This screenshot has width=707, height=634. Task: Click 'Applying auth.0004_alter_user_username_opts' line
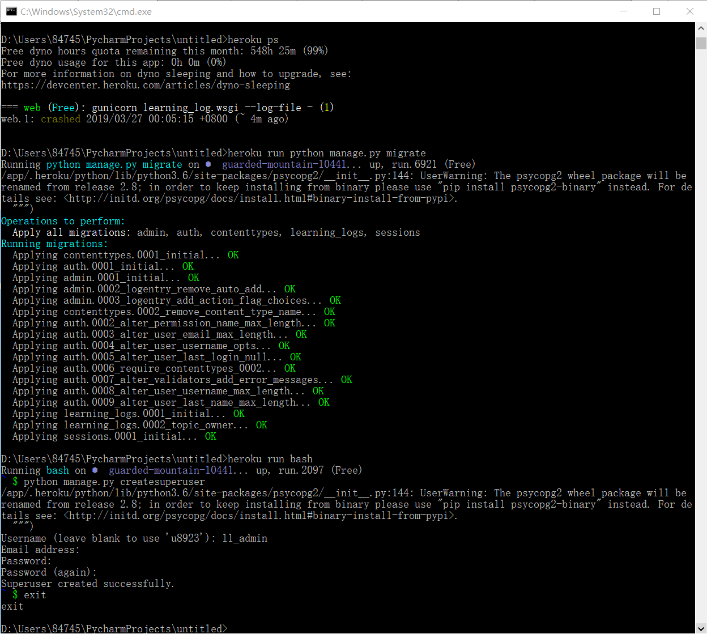click(151, 346)
